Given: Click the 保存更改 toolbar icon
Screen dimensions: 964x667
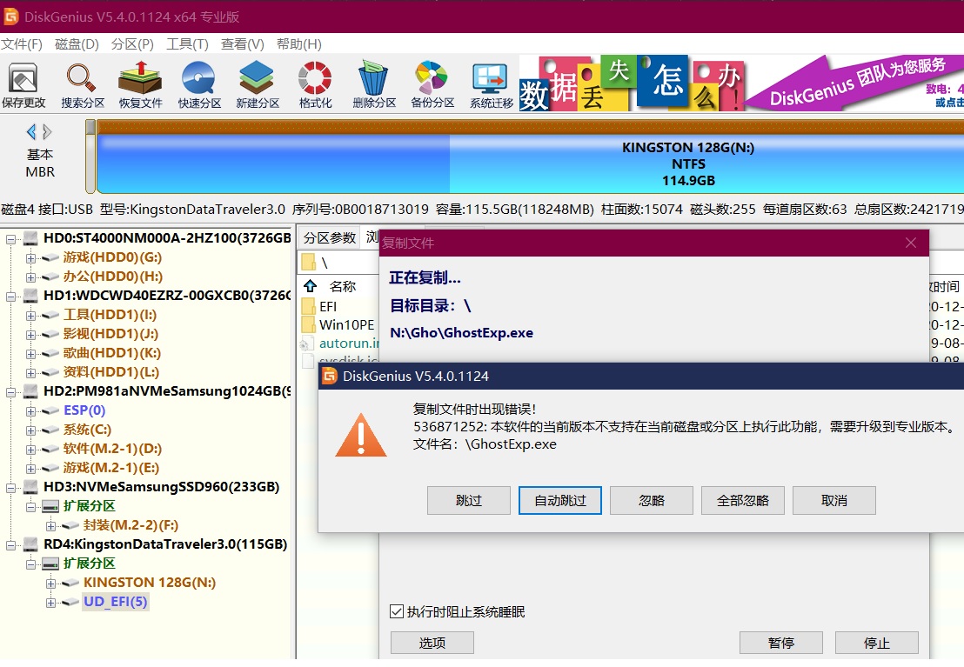Looking at the screenshot, I should pos(23,85).
